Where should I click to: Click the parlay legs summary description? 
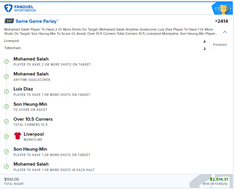click(111, 31)
